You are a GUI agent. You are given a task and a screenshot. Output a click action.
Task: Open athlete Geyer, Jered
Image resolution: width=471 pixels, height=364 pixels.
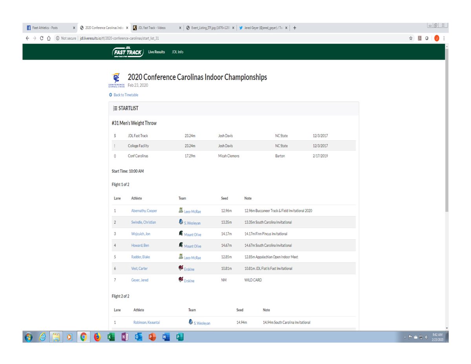140,280
